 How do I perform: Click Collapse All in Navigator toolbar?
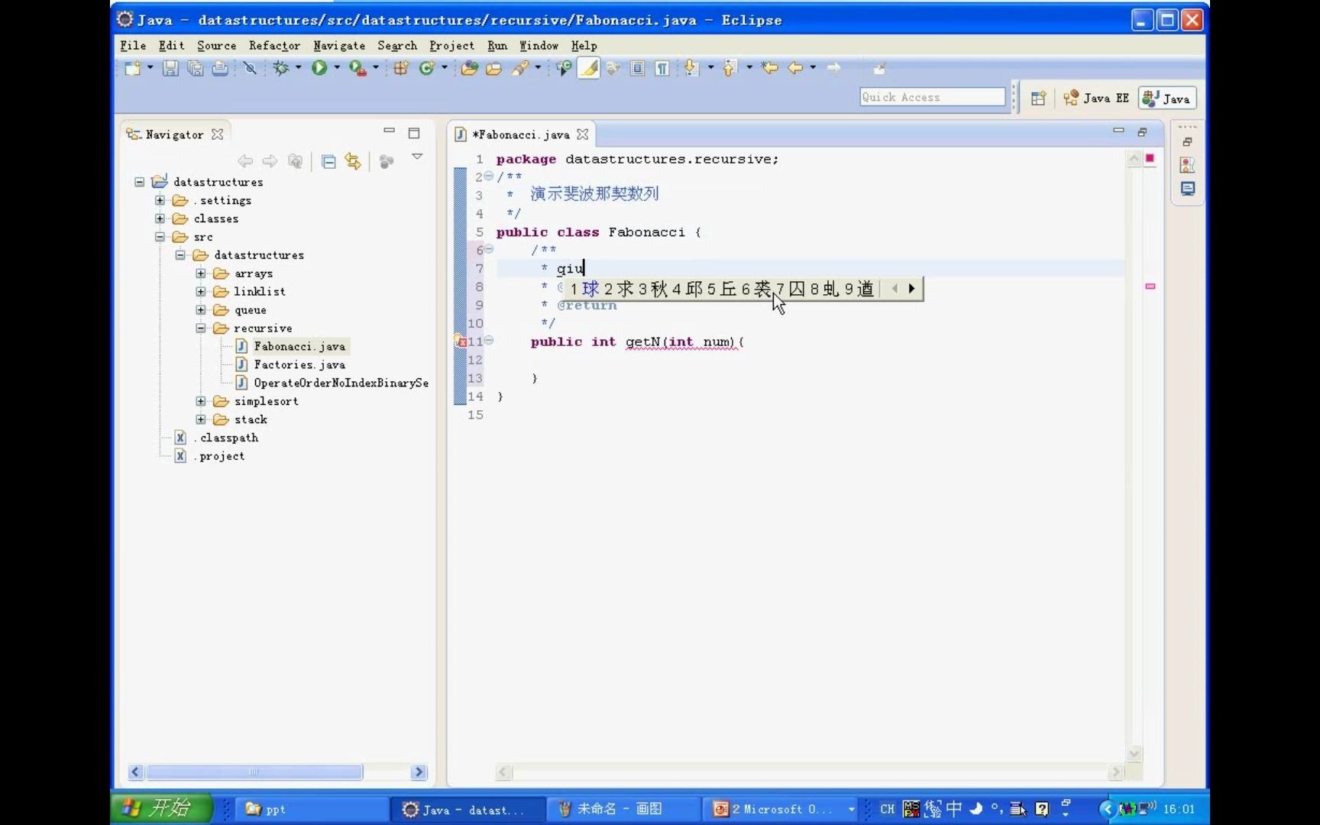click(x=328, y=161)
